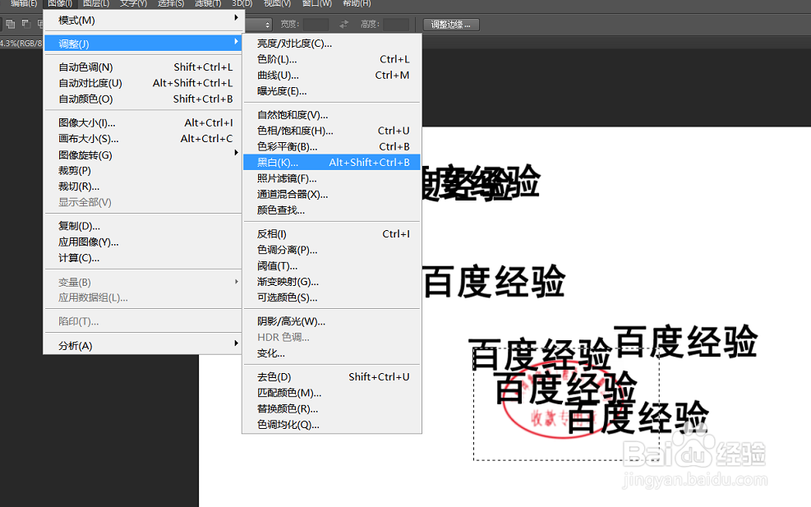Select 裁剪(P) menu item
Screen dimensions: 811x507
143,170
